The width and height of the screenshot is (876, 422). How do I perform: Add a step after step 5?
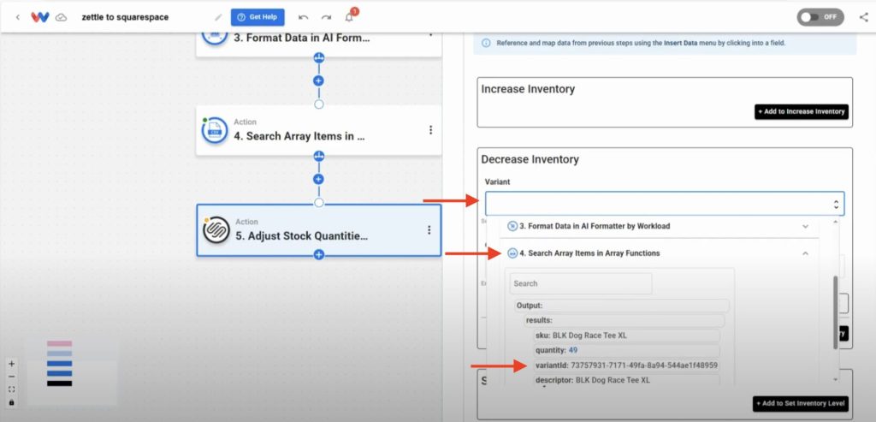coord(318,255)
